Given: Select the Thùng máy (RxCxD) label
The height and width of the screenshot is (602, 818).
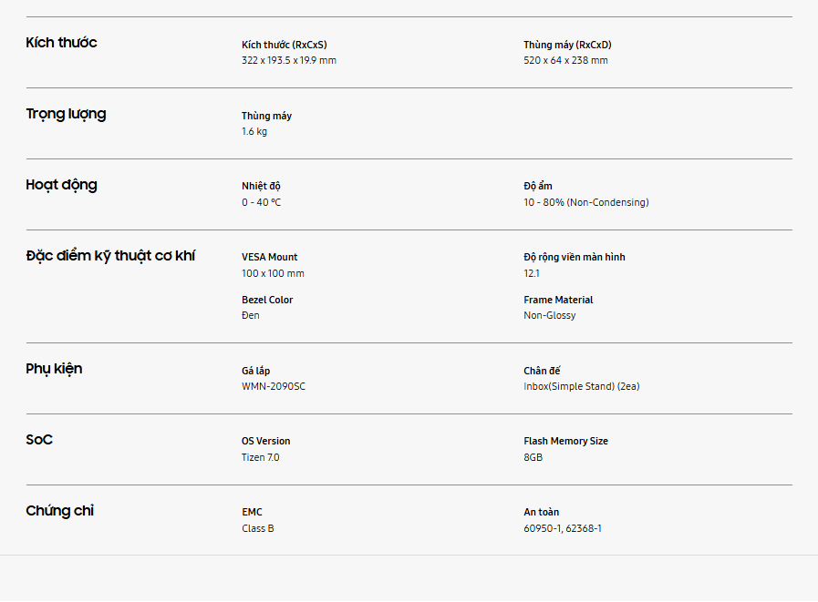Looking at the screenshot, I should point(567,45).
